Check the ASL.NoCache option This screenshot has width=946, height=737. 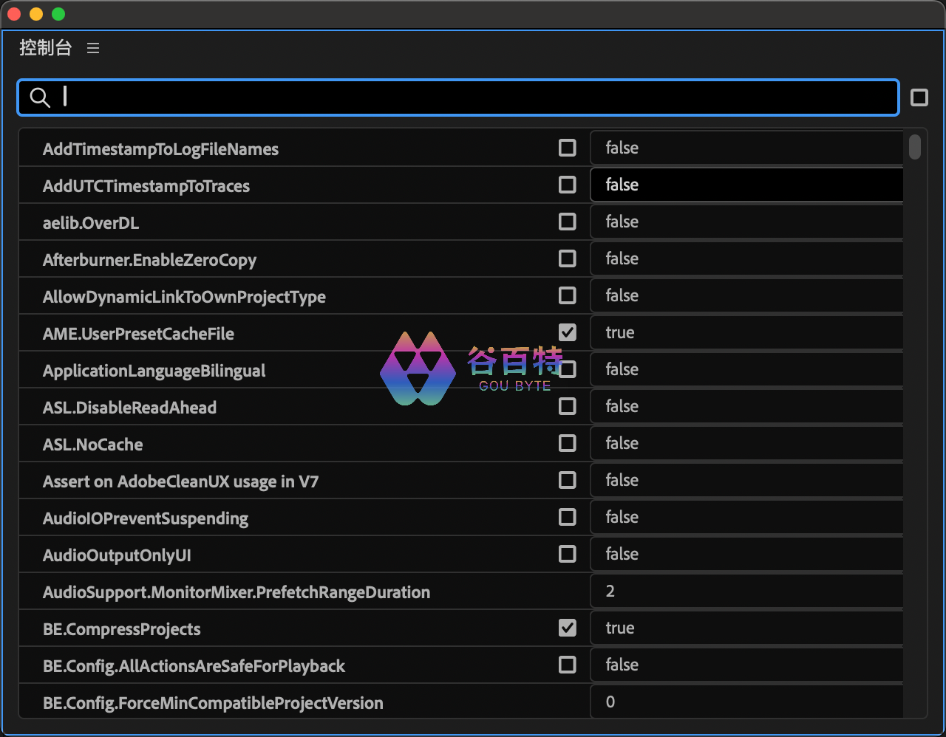(x=567, y=443)
